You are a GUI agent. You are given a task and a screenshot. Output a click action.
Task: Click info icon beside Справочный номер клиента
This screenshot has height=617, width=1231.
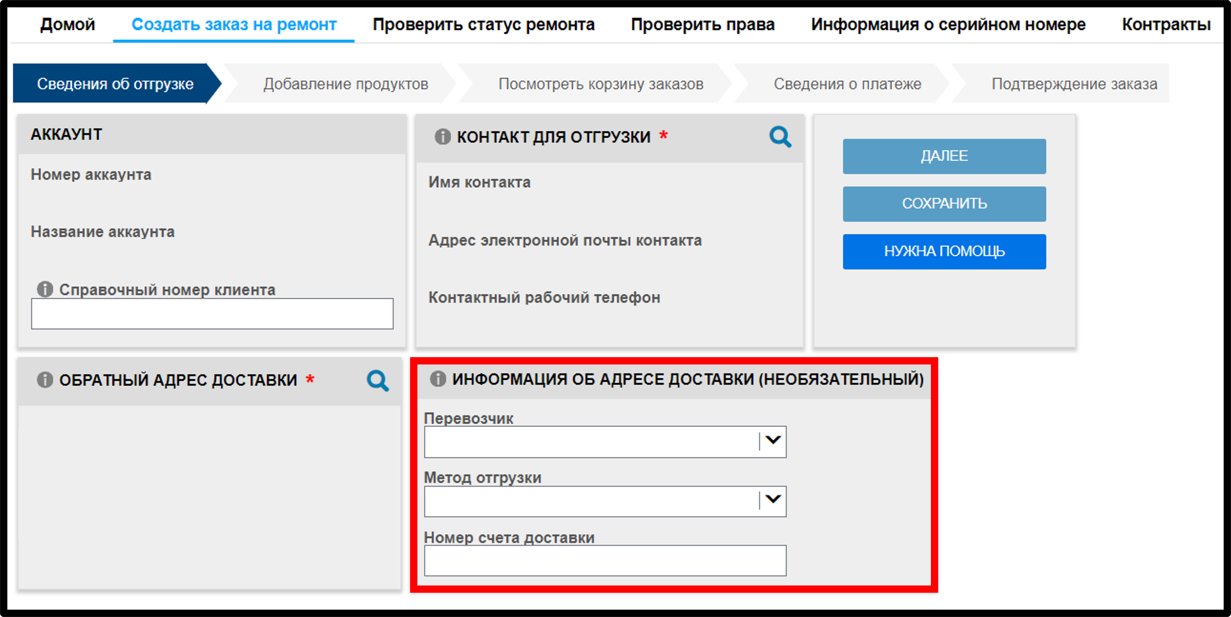45,289
